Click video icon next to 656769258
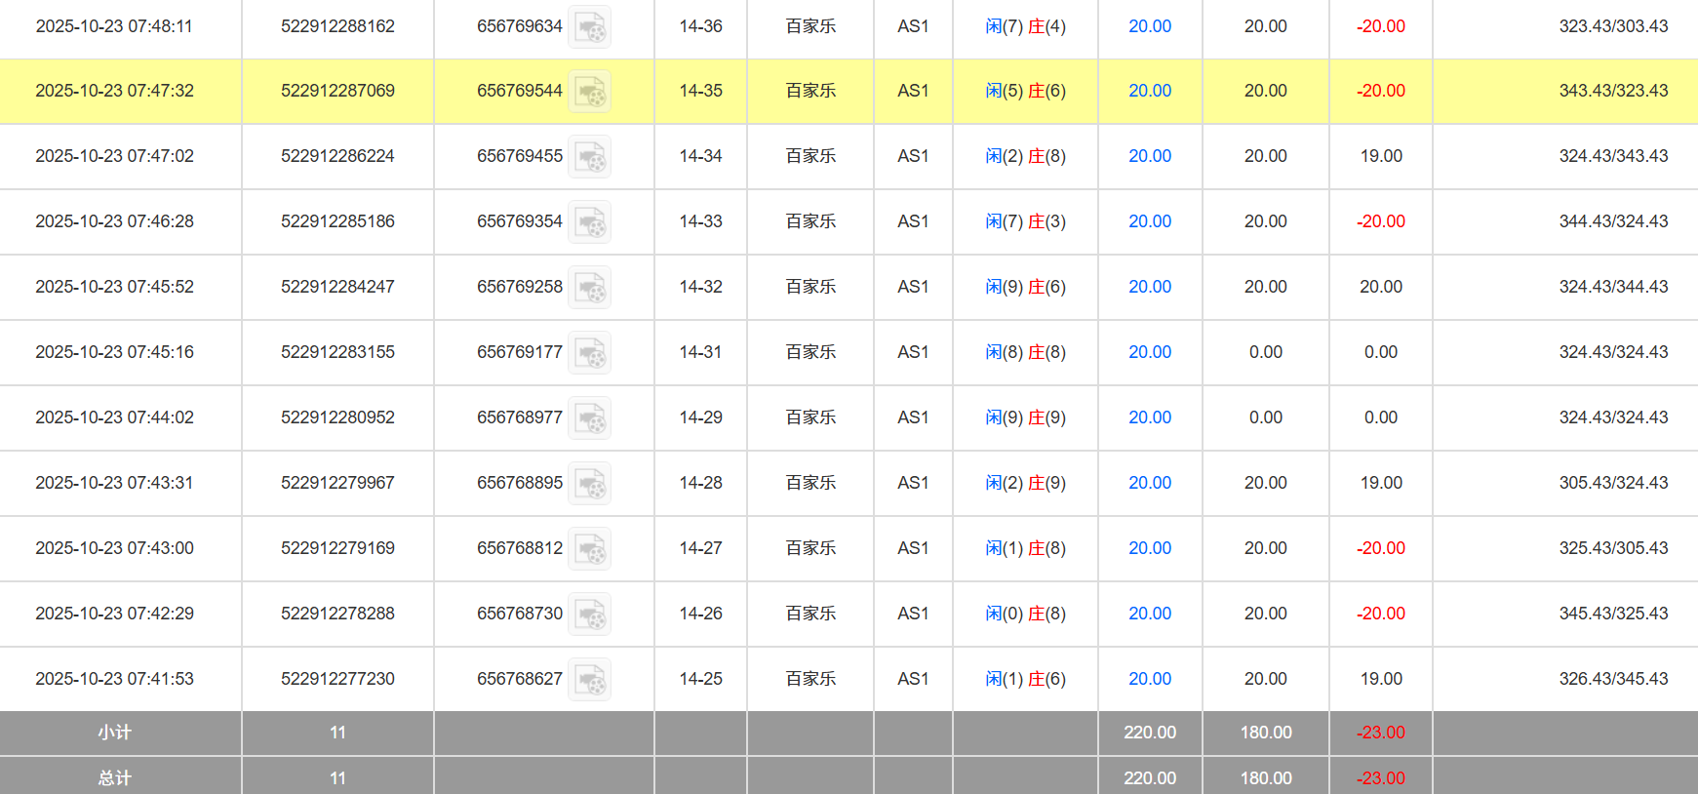 coord(589,288)
